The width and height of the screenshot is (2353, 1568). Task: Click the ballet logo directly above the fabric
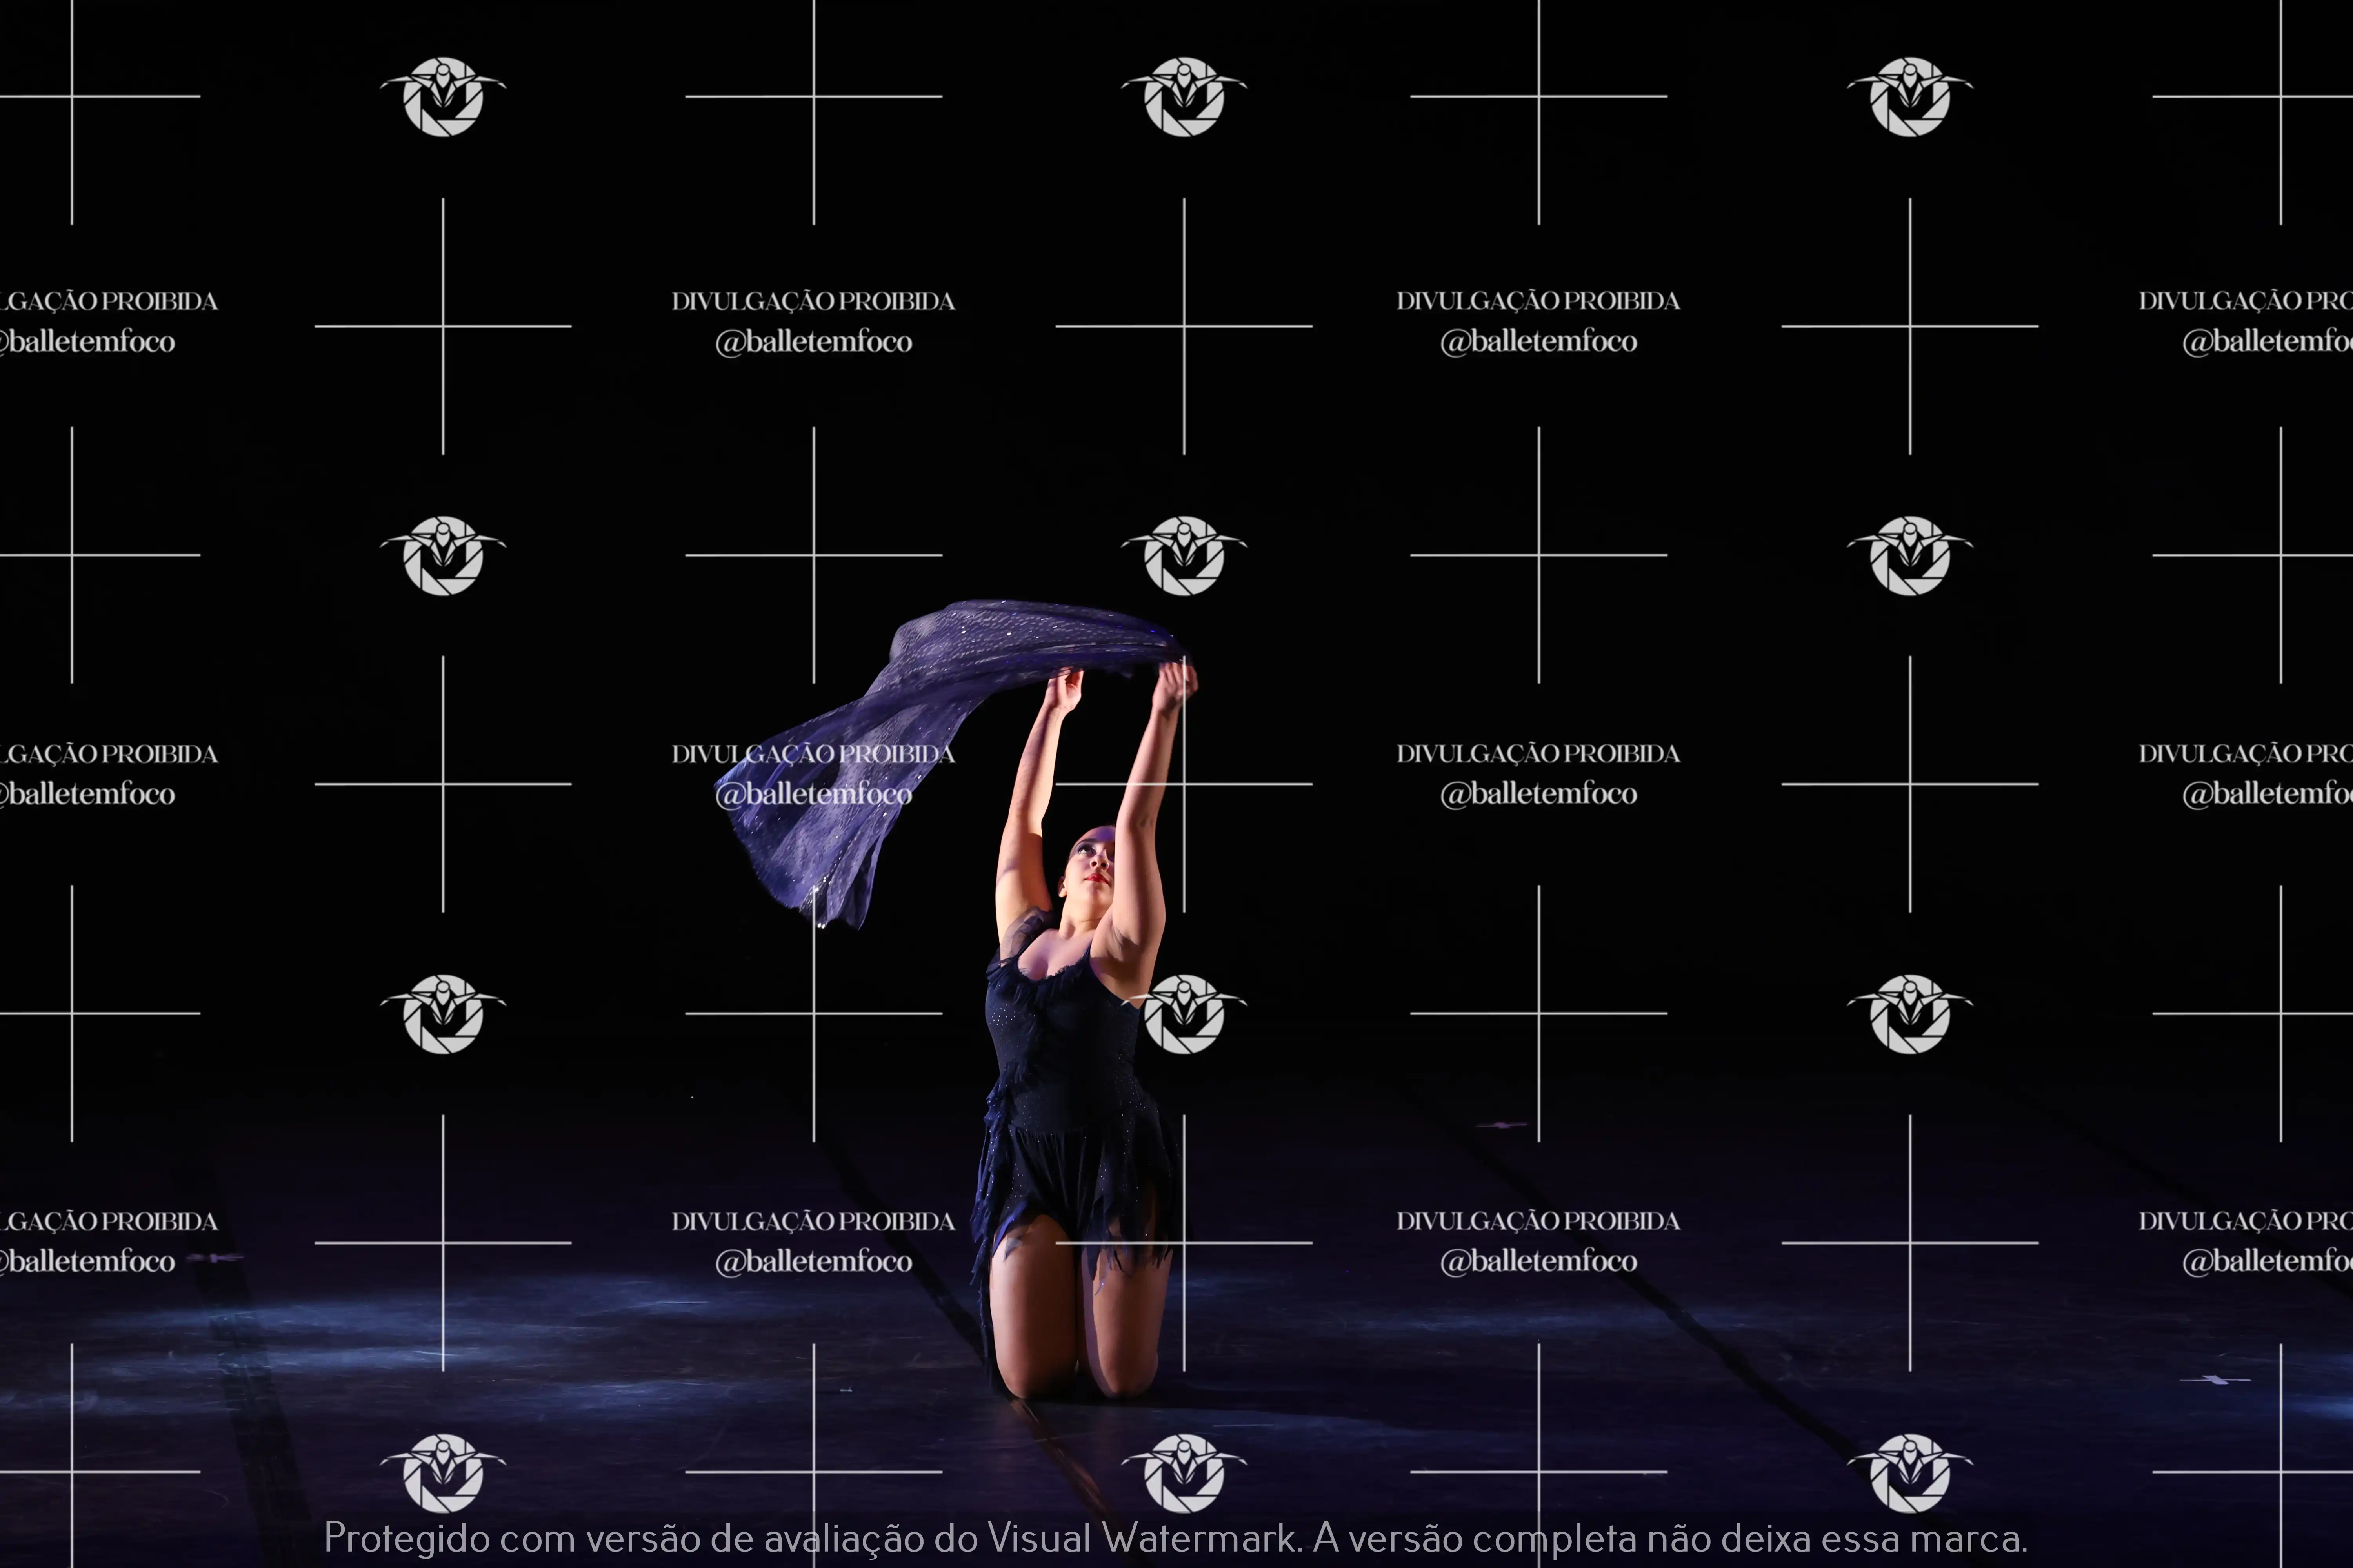1184,555
